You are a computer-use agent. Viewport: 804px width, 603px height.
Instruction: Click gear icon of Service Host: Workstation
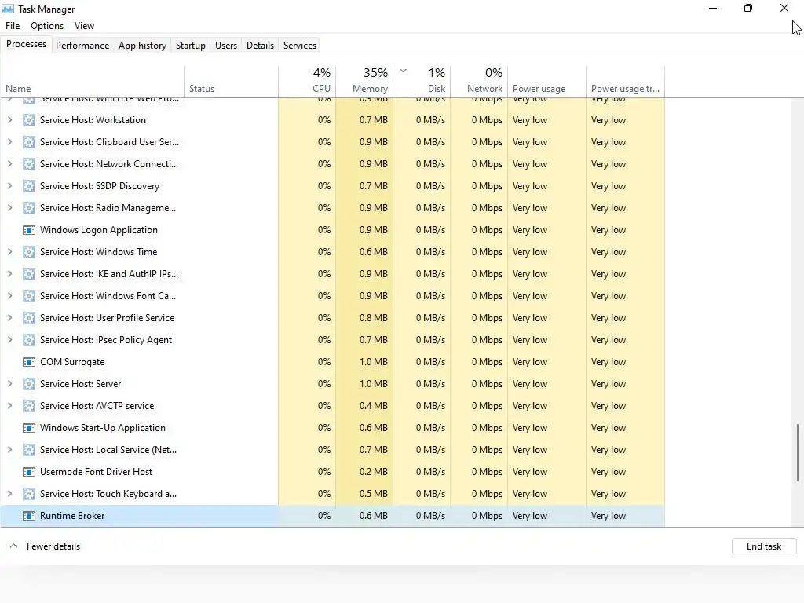[29, 120]
